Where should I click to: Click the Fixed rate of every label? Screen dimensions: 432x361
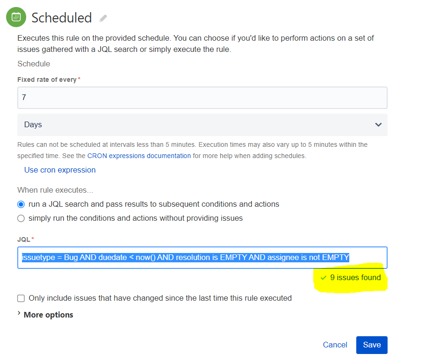coord(47,79)
